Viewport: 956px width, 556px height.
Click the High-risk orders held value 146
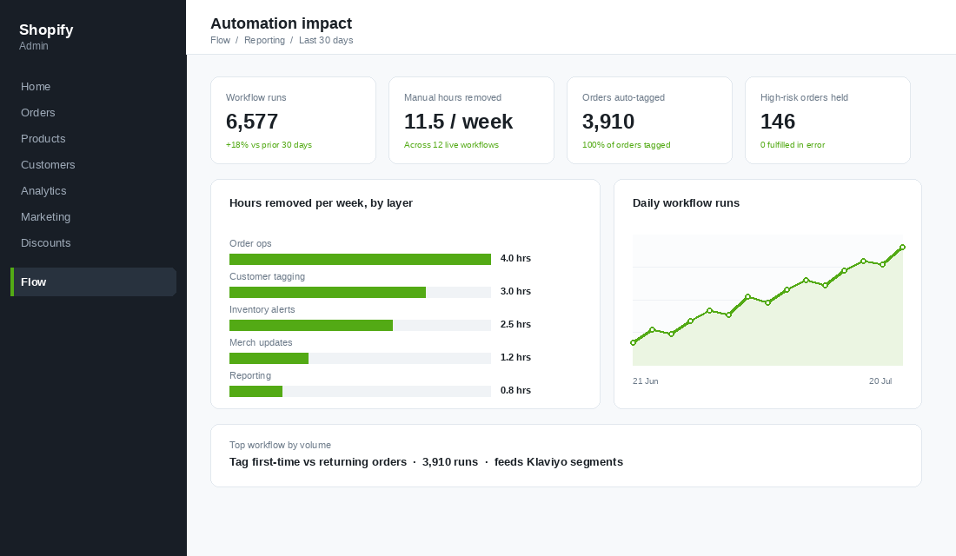click(777, 122)
